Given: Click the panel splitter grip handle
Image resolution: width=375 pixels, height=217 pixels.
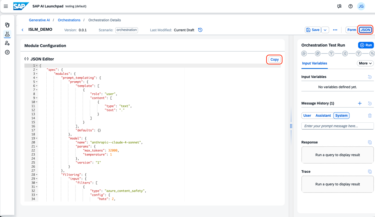Looking at the screenshot, I should 291,126.
